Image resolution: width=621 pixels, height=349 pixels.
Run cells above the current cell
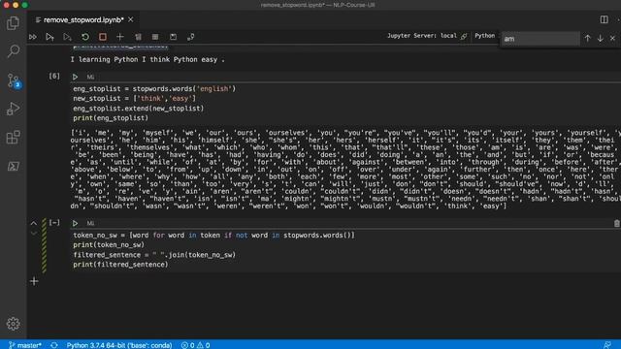[49, 37]
